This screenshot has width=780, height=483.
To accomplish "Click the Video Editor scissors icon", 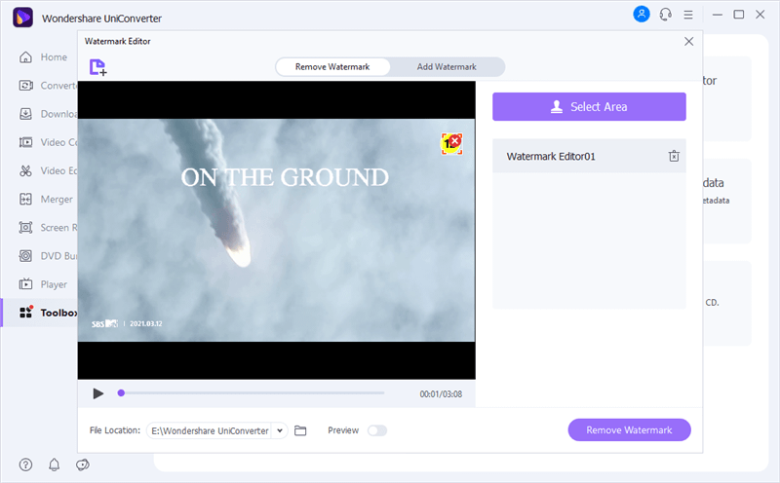I will click(x=25, y=170).
